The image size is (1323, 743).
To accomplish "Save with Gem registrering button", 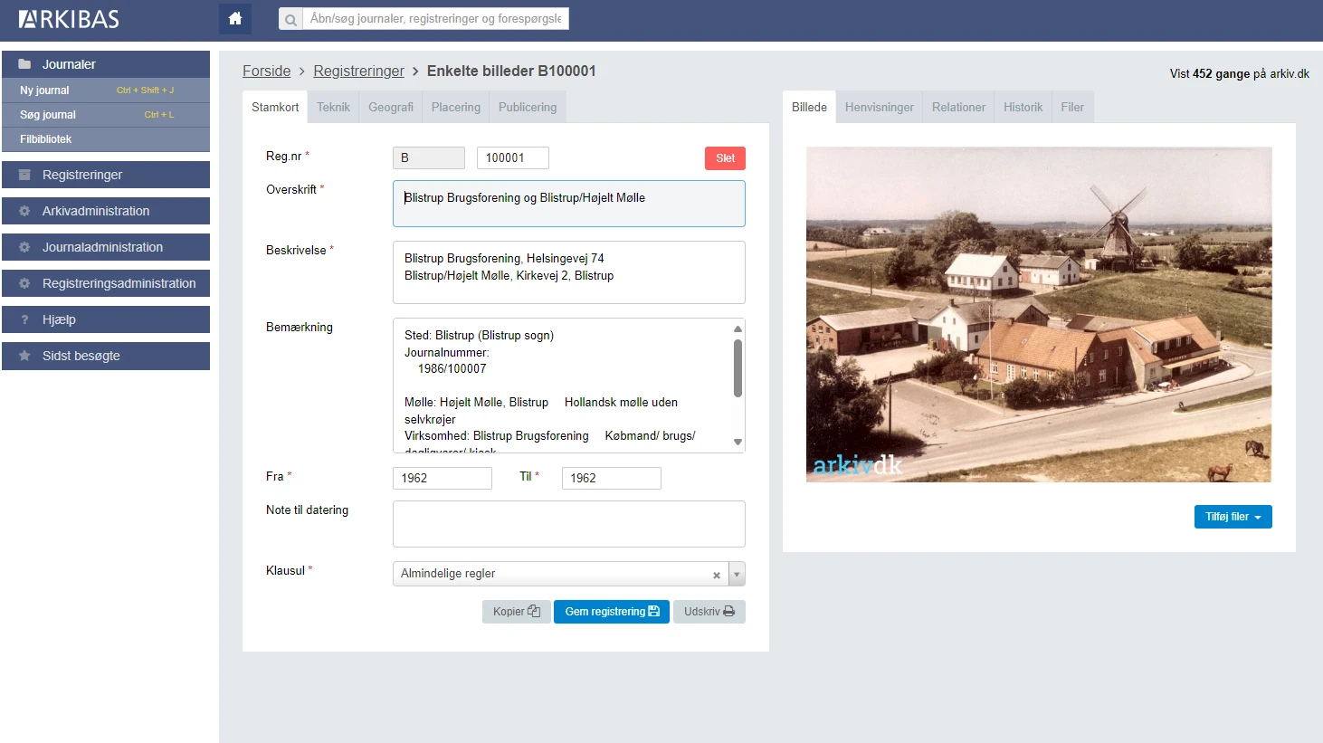I will [x=612, y=612].
